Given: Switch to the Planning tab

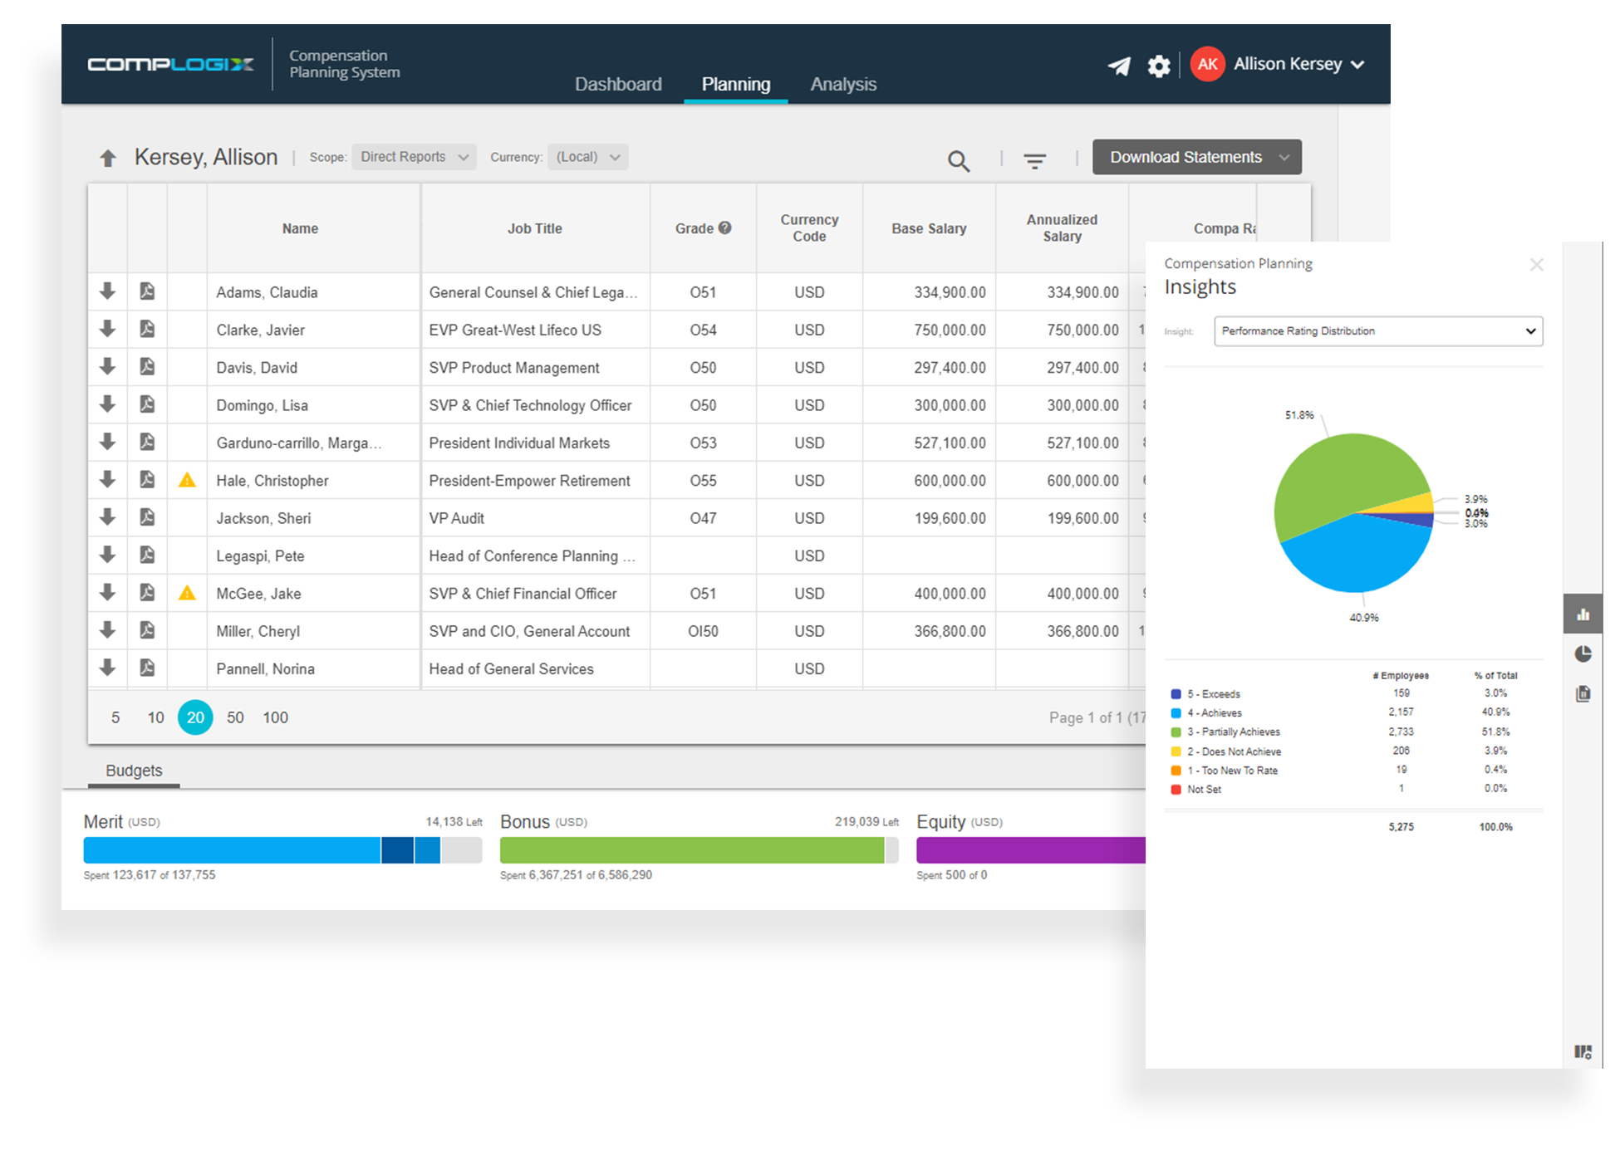Looking at the screenshot, I should point(736,84).
